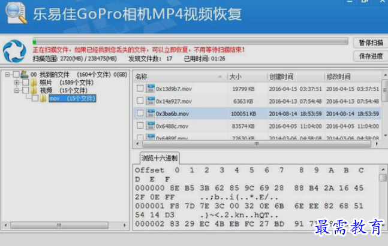Click the file list scroll right arrow
The width and height of the screenshot is (388, 246).
(x=377, y=144)
